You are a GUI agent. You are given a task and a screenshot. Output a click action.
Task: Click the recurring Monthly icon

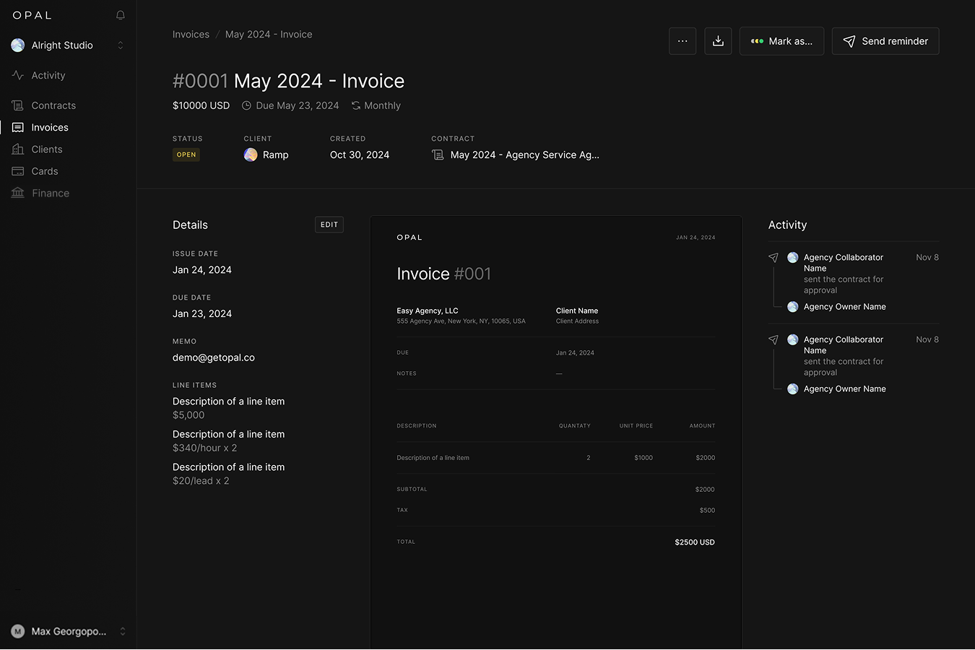point(356,105)
